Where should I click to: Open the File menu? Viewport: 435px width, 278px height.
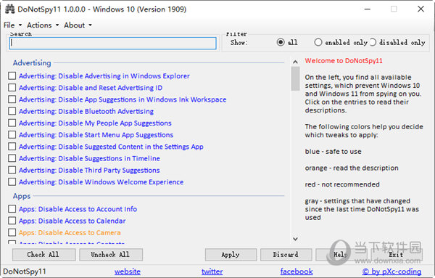[x=9, y=25]
